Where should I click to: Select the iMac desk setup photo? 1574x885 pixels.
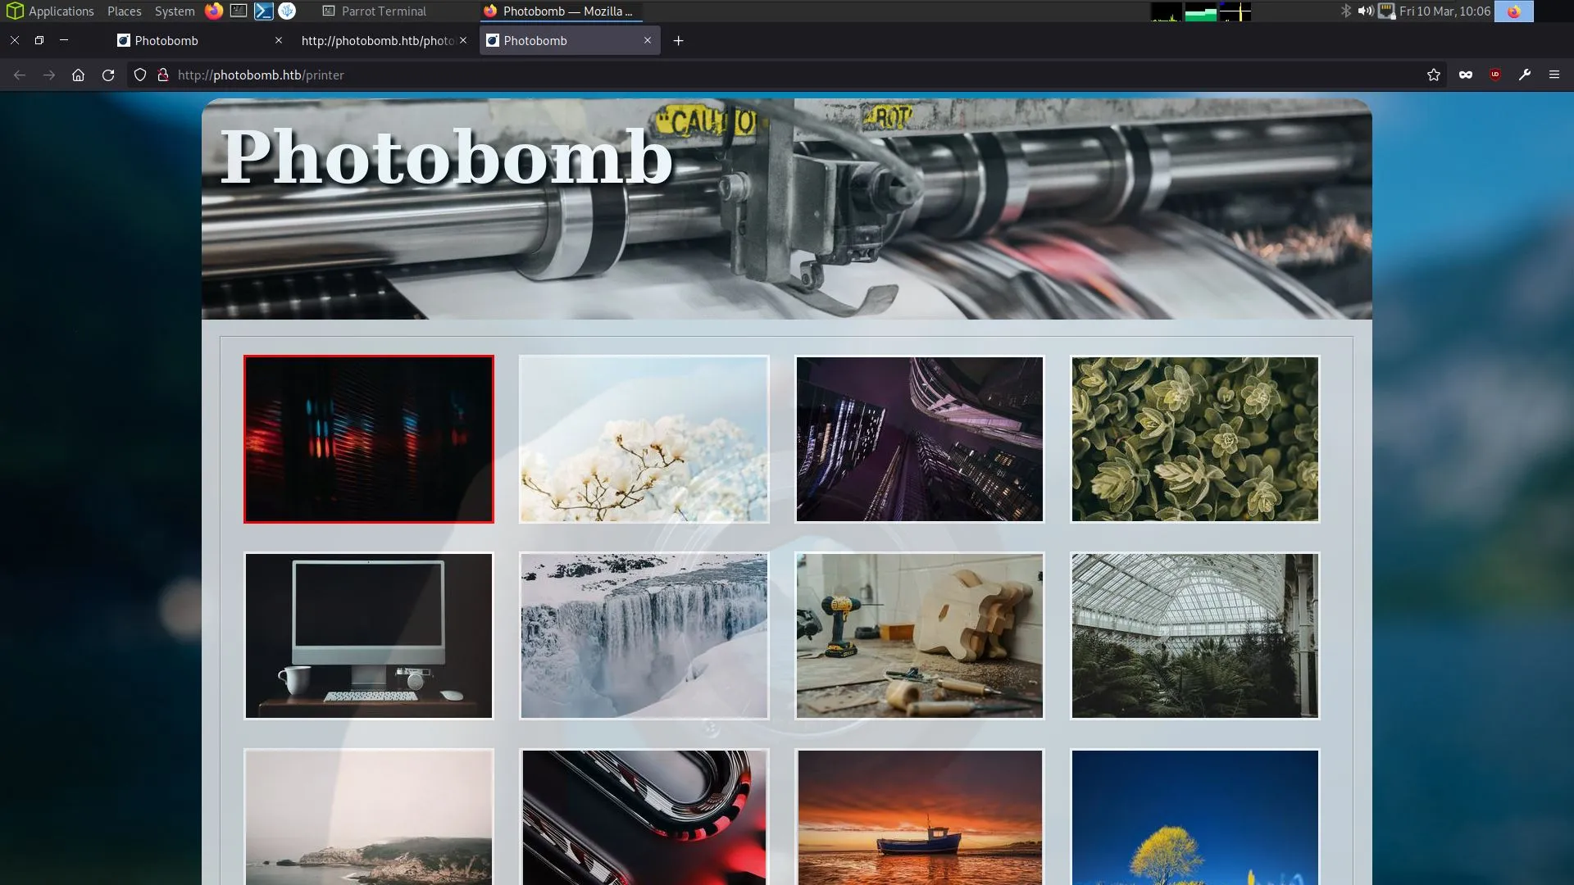pyautogui.click(x=369, y=636)
